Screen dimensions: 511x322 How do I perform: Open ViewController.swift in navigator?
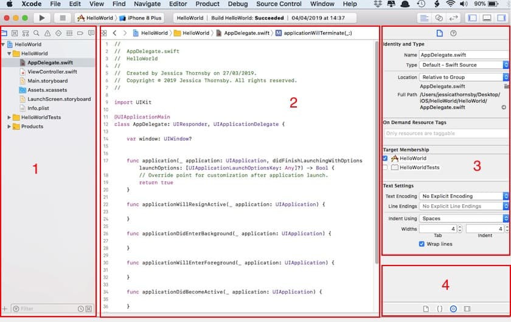click(x=49, y=72)
